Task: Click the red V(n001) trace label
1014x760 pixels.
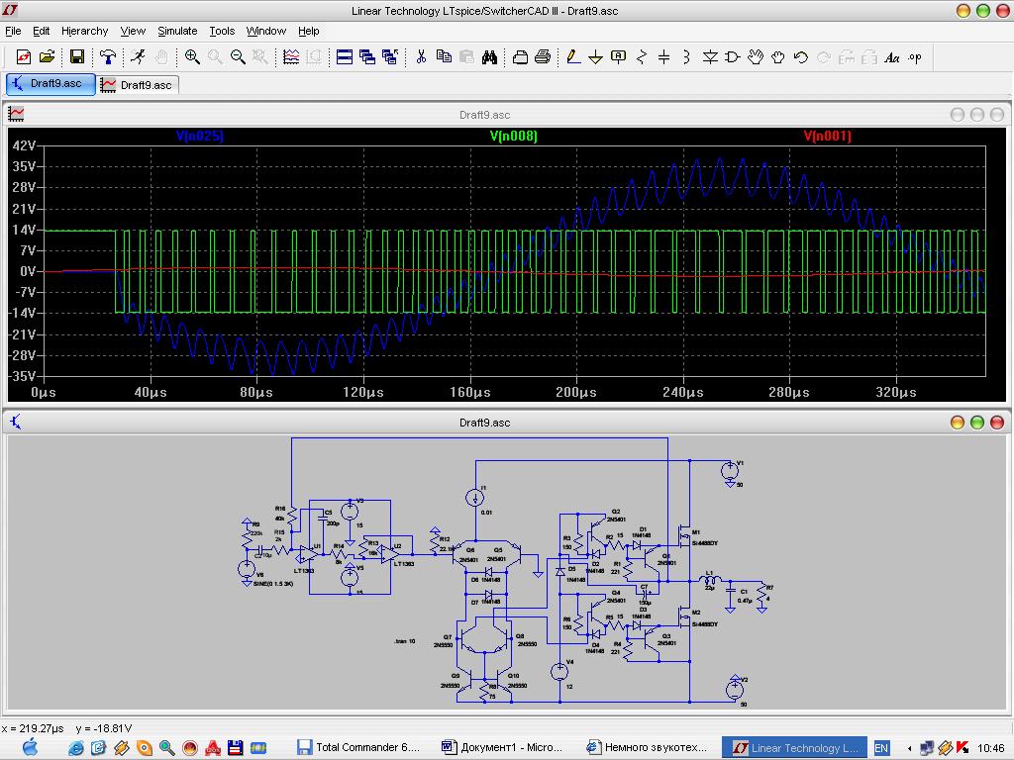Action: (x=827, y=136)
